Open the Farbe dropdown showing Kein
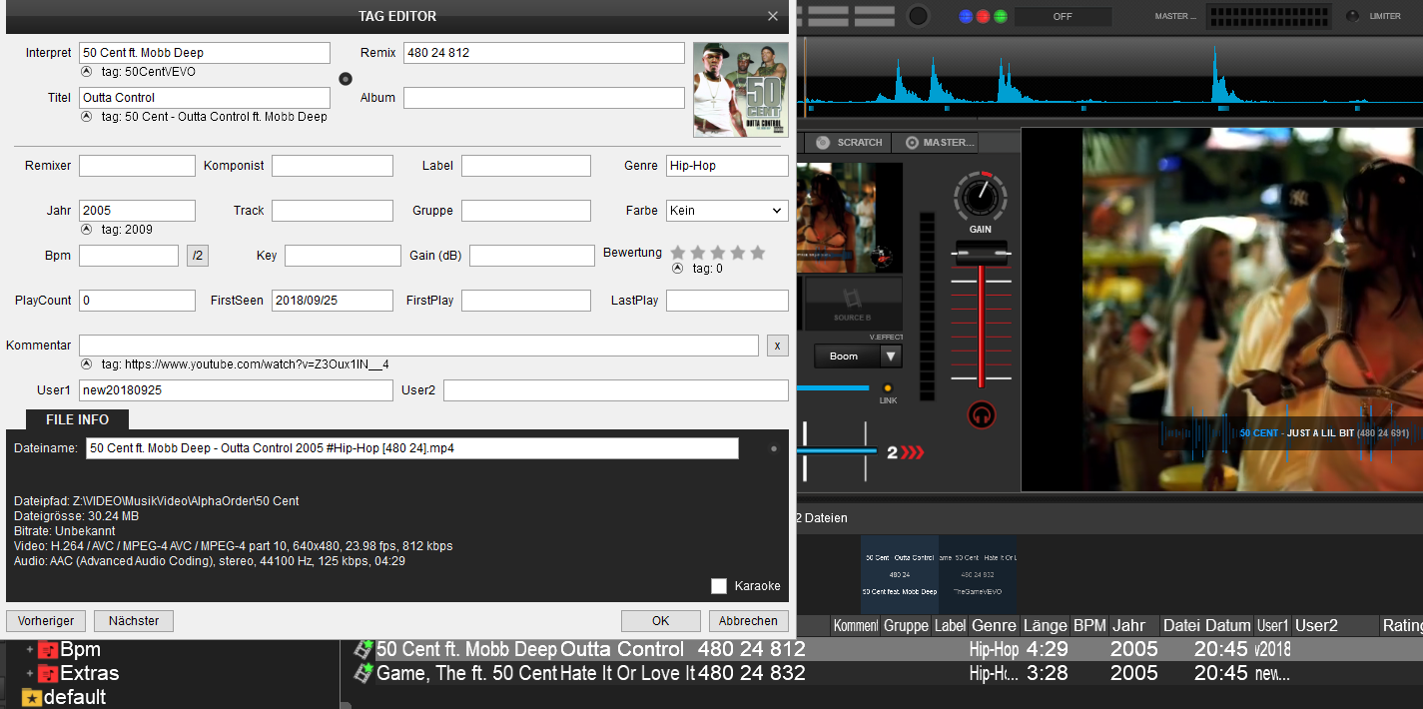The width and height of the screenshot is (1423, 709). pyautogui.click(x=727, y=211)
